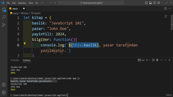
Task: Open the Source Control view
Action: pos(4,25)
